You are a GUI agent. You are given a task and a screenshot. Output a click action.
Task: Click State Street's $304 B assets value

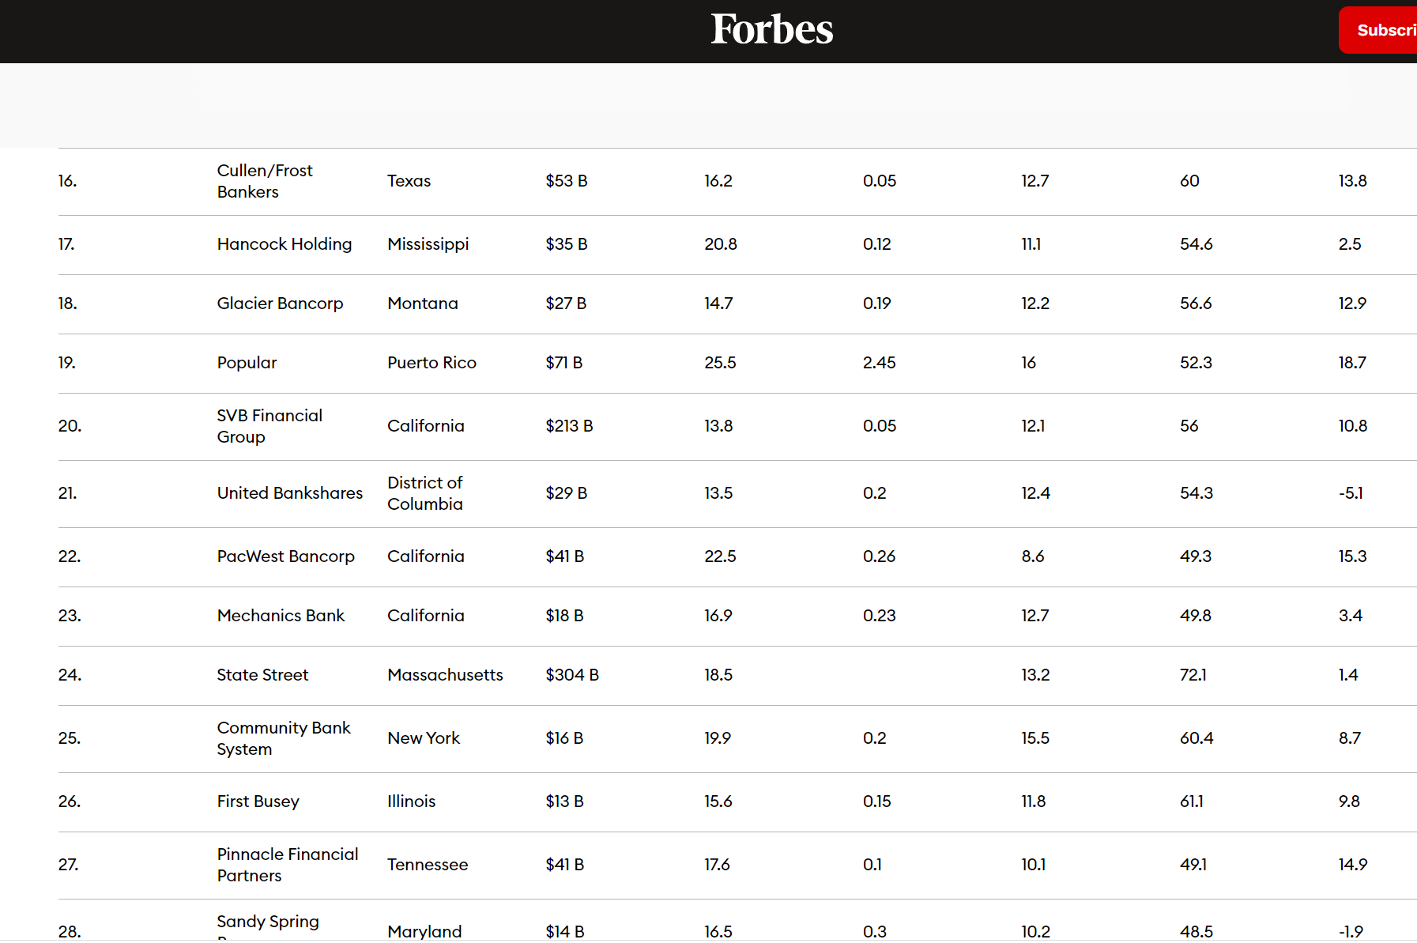tap(572, 675)
